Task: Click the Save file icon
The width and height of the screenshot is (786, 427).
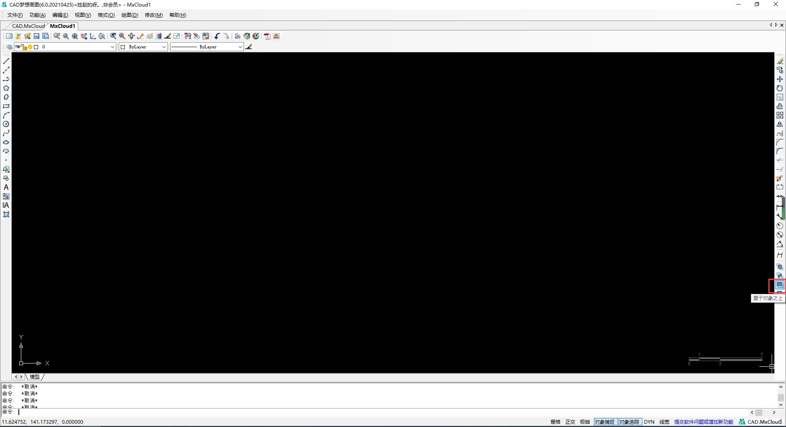Action: (x=36, y=36)
